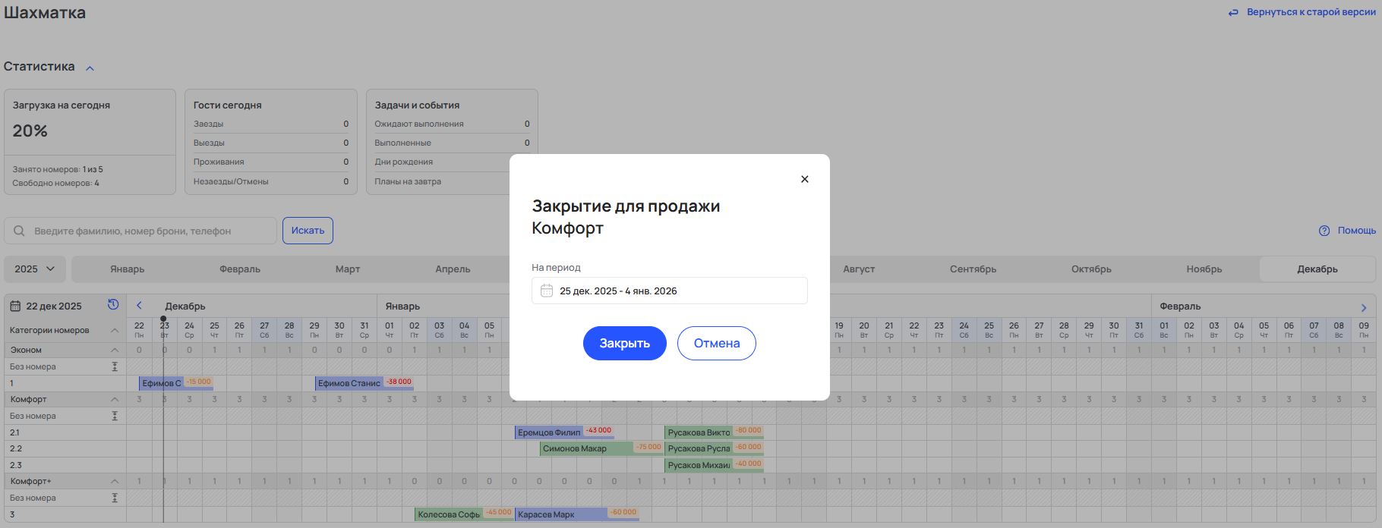This screenshot has height=528, width=1382.
Task: Click the history clock icon beside date
Action: tap(113, 305)
